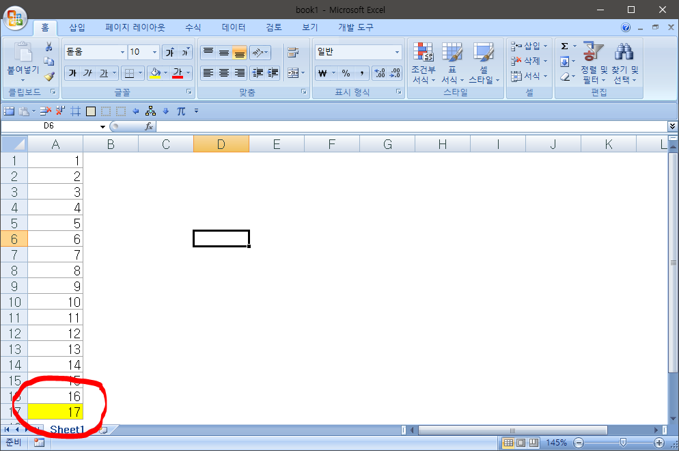Toggle center horizontal alignment
Screen dimensions: 679x451
tap(224, 73)
